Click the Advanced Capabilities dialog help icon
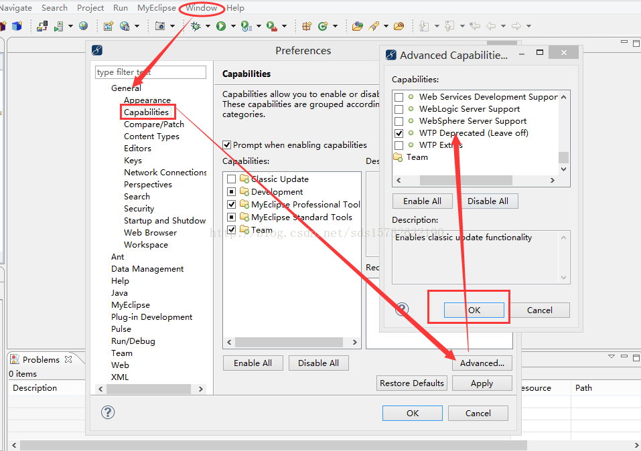Image resolution: width=641 pixels, height=451 pixels. pyautogui.click(x=402, y=309)
